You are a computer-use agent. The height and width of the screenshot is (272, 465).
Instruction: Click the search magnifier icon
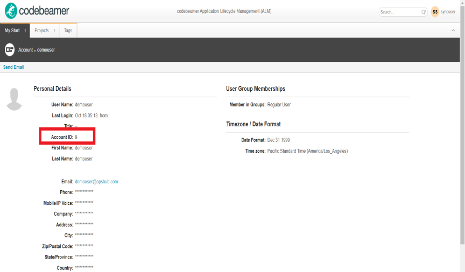(424, 12)
